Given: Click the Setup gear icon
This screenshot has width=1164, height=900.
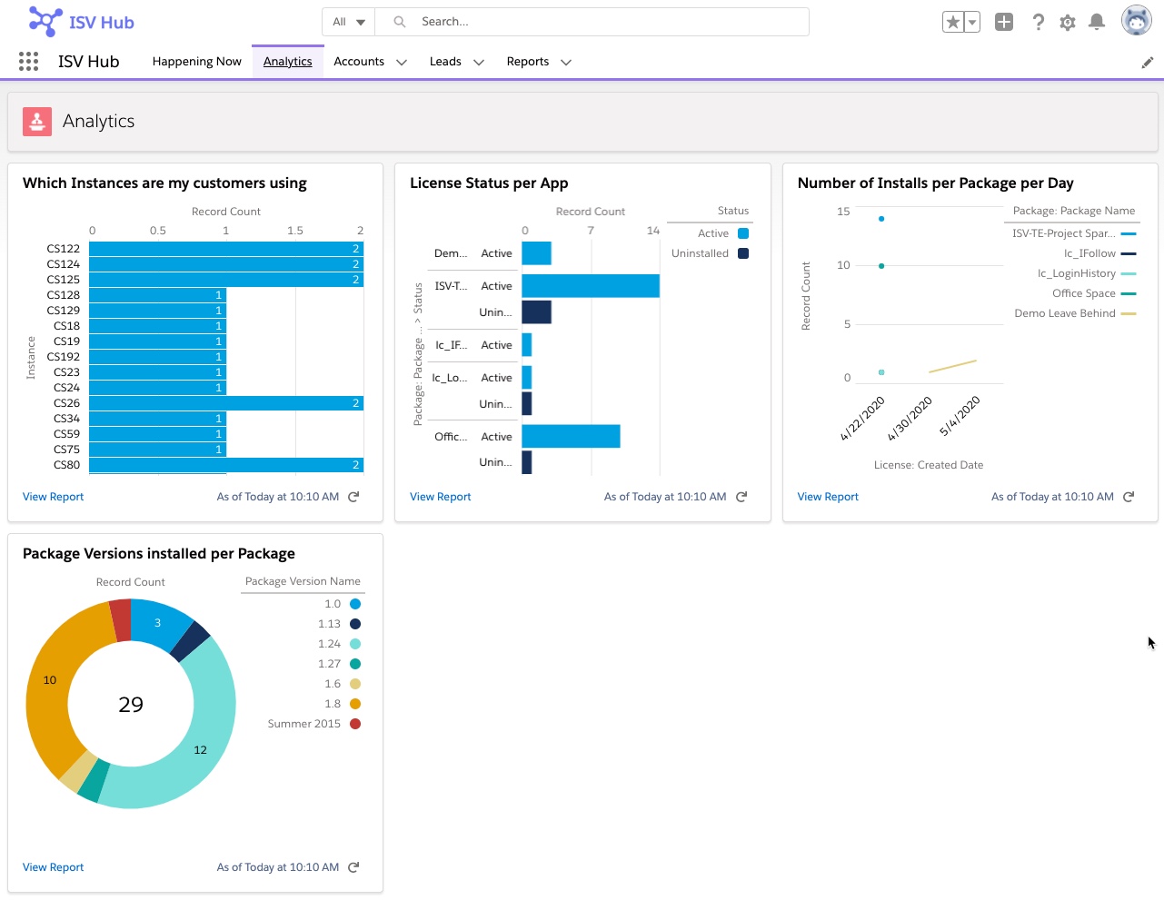Looking at the screenshot, I should (x=1067, y=22).
